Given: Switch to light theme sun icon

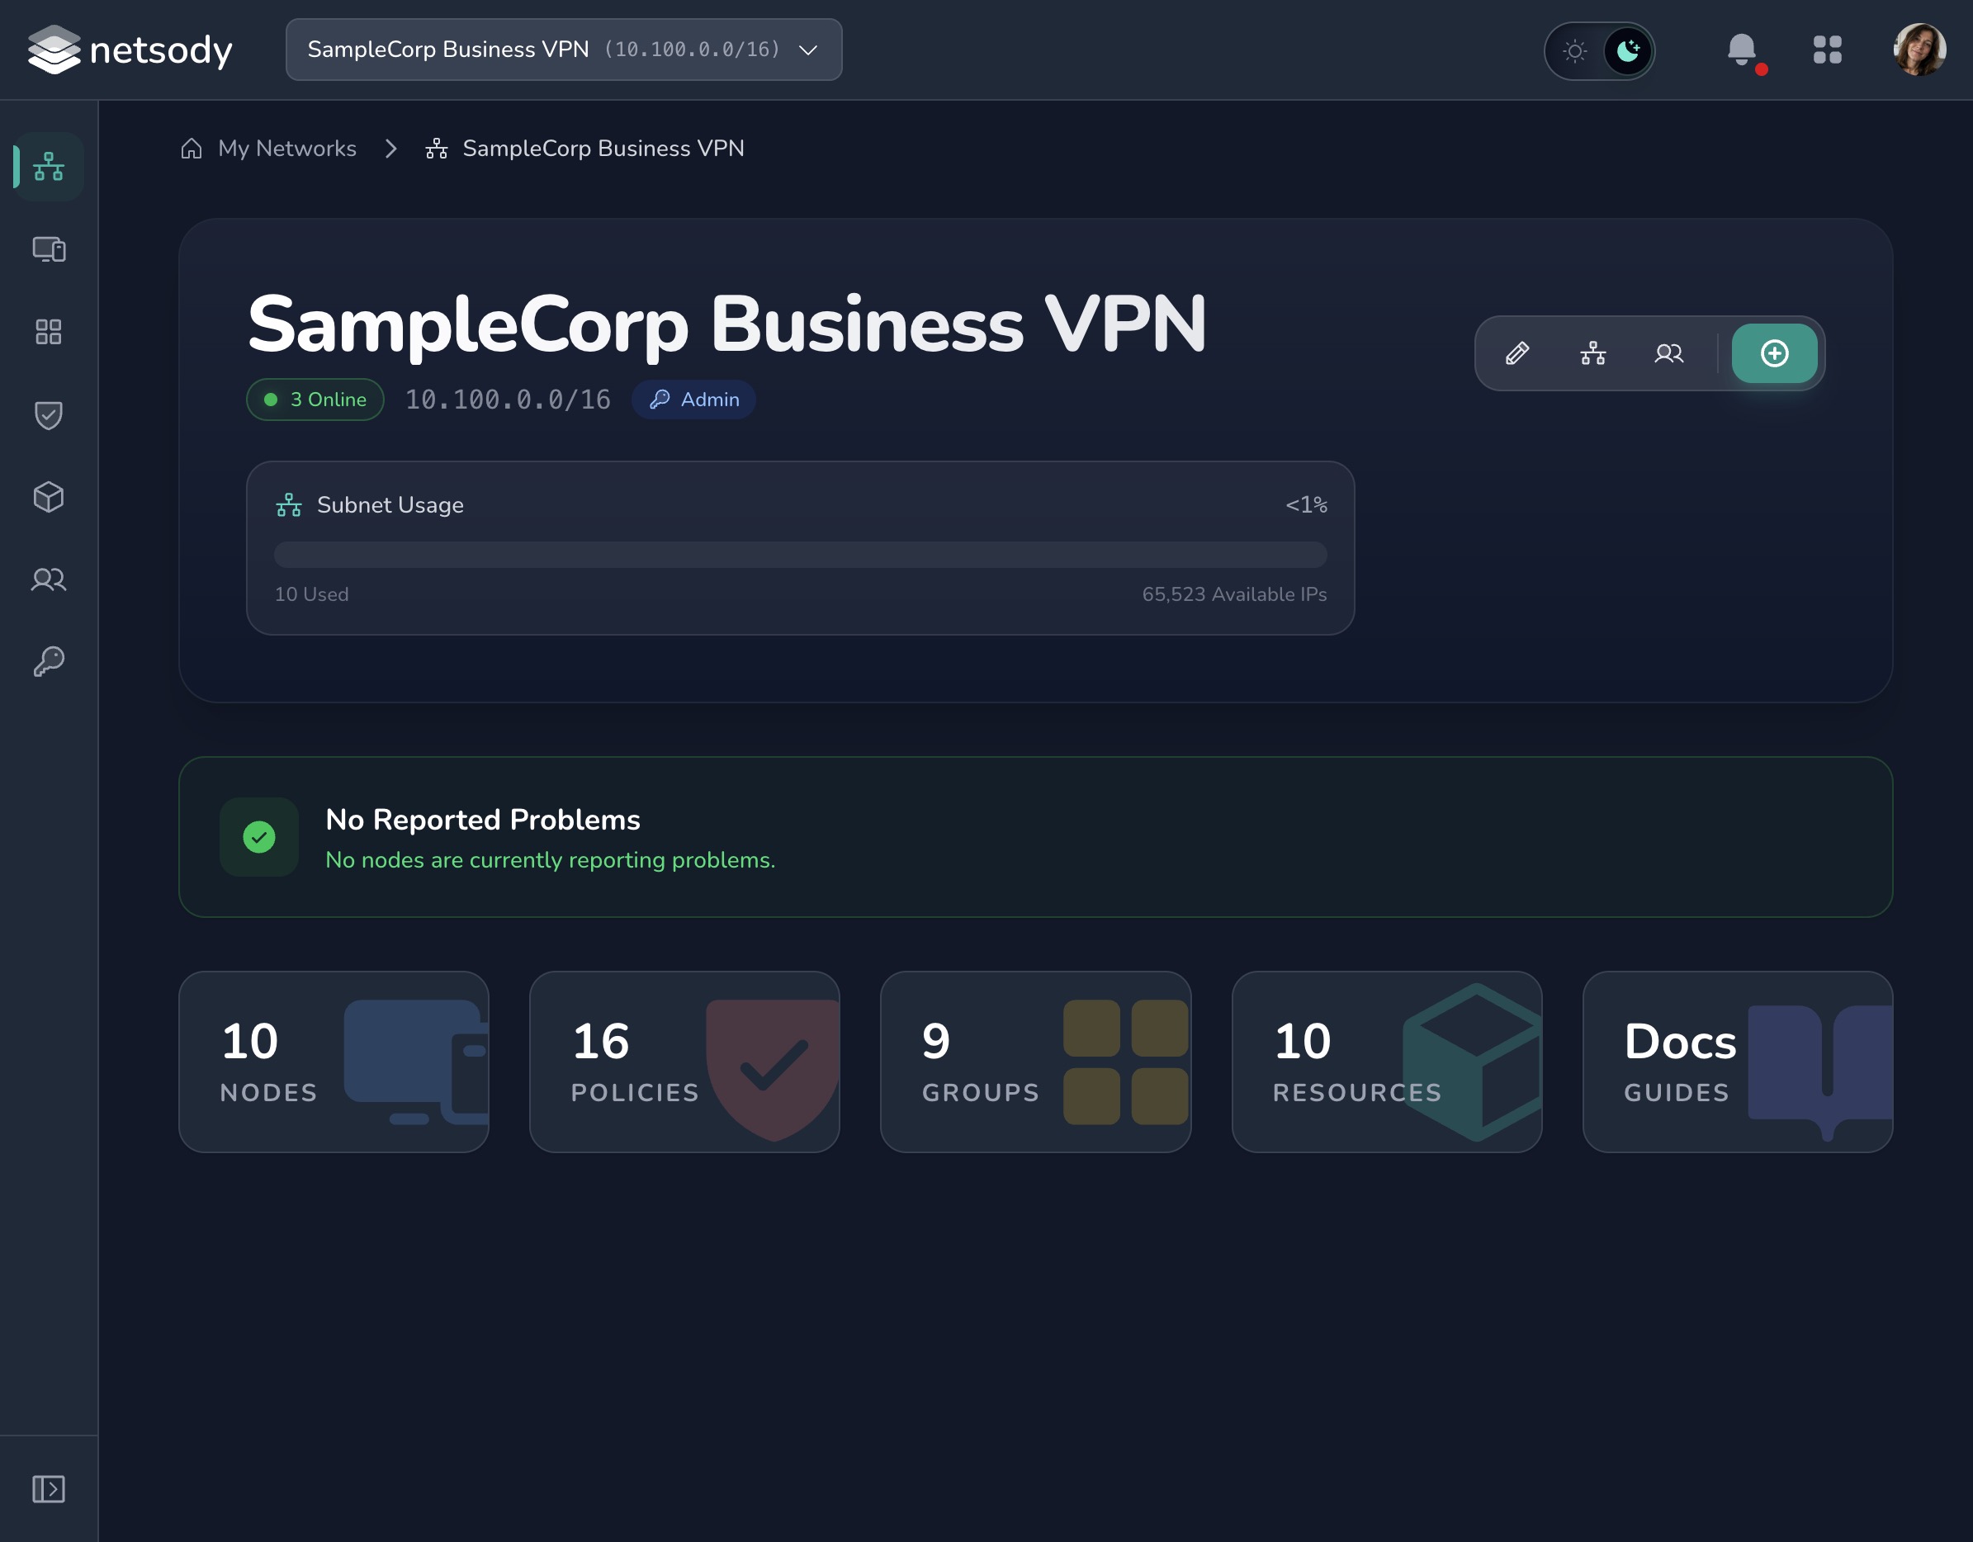Looking at the screenshot, I should (x=1574, y=50).
